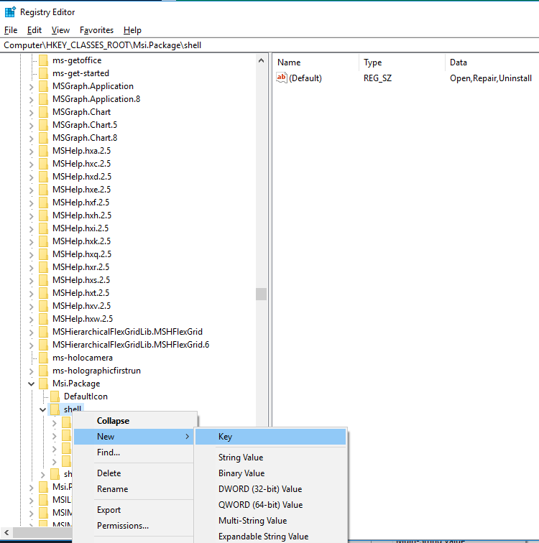The height and width of the screenshot is (543, 539).
Task: Click the Msi.Package folder icon
Action: [x=44, y=384]
